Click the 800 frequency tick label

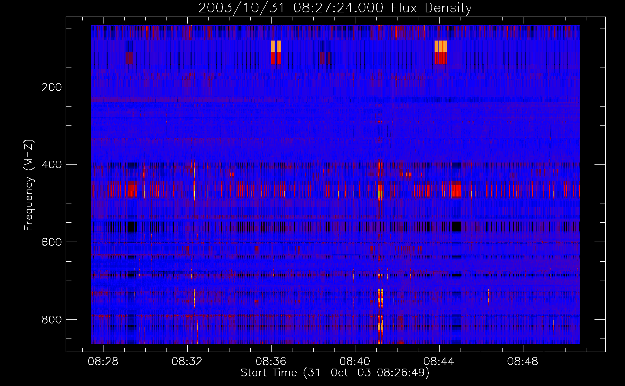(x=52, y=320)
